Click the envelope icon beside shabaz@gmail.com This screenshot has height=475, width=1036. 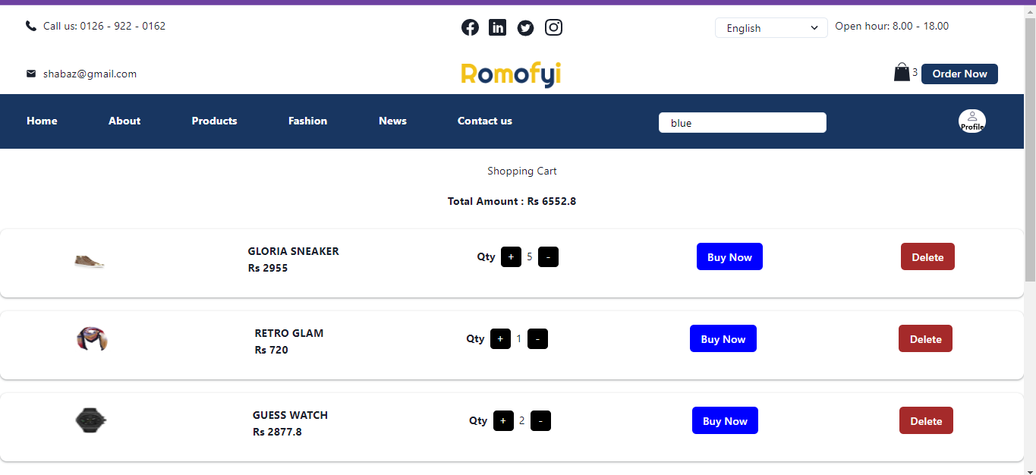31,74
